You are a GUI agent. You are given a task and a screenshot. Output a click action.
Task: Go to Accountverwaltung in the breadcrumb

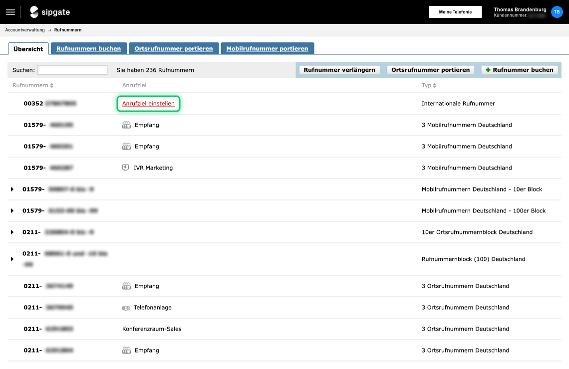[25, 30]
